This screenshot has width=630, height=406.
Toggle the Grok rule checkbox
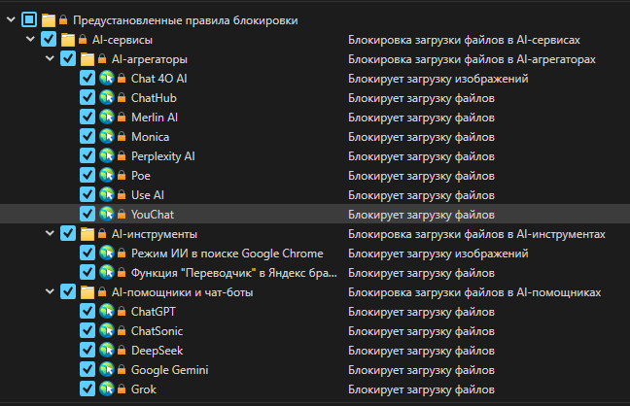pos(87,389)
